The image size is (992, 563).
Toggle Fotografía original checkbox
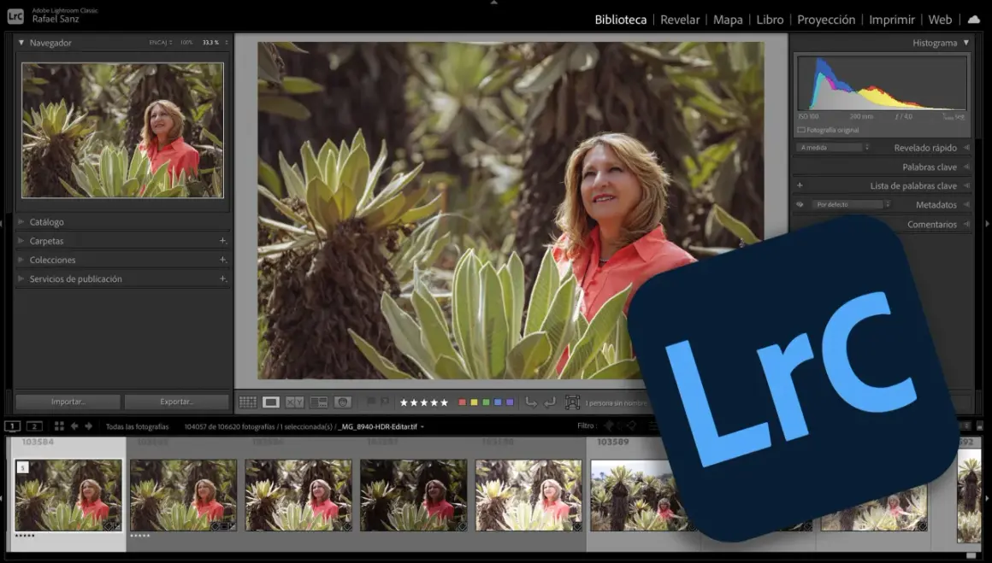pos(801,130)
